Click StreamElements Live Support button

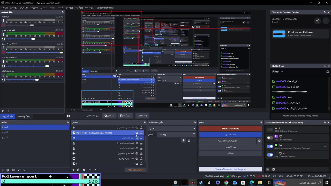(x=230, y=169)
